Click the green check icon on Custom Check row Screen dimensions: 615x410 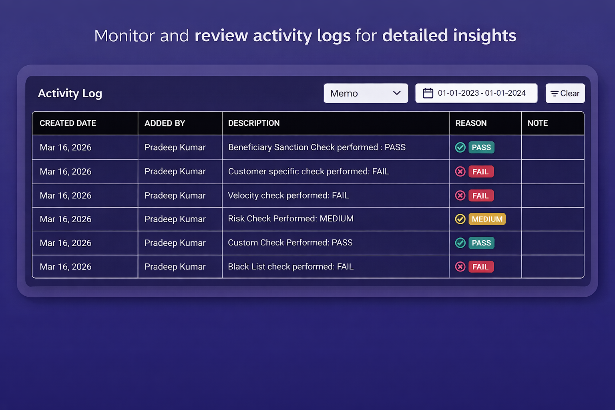point(460,243)
